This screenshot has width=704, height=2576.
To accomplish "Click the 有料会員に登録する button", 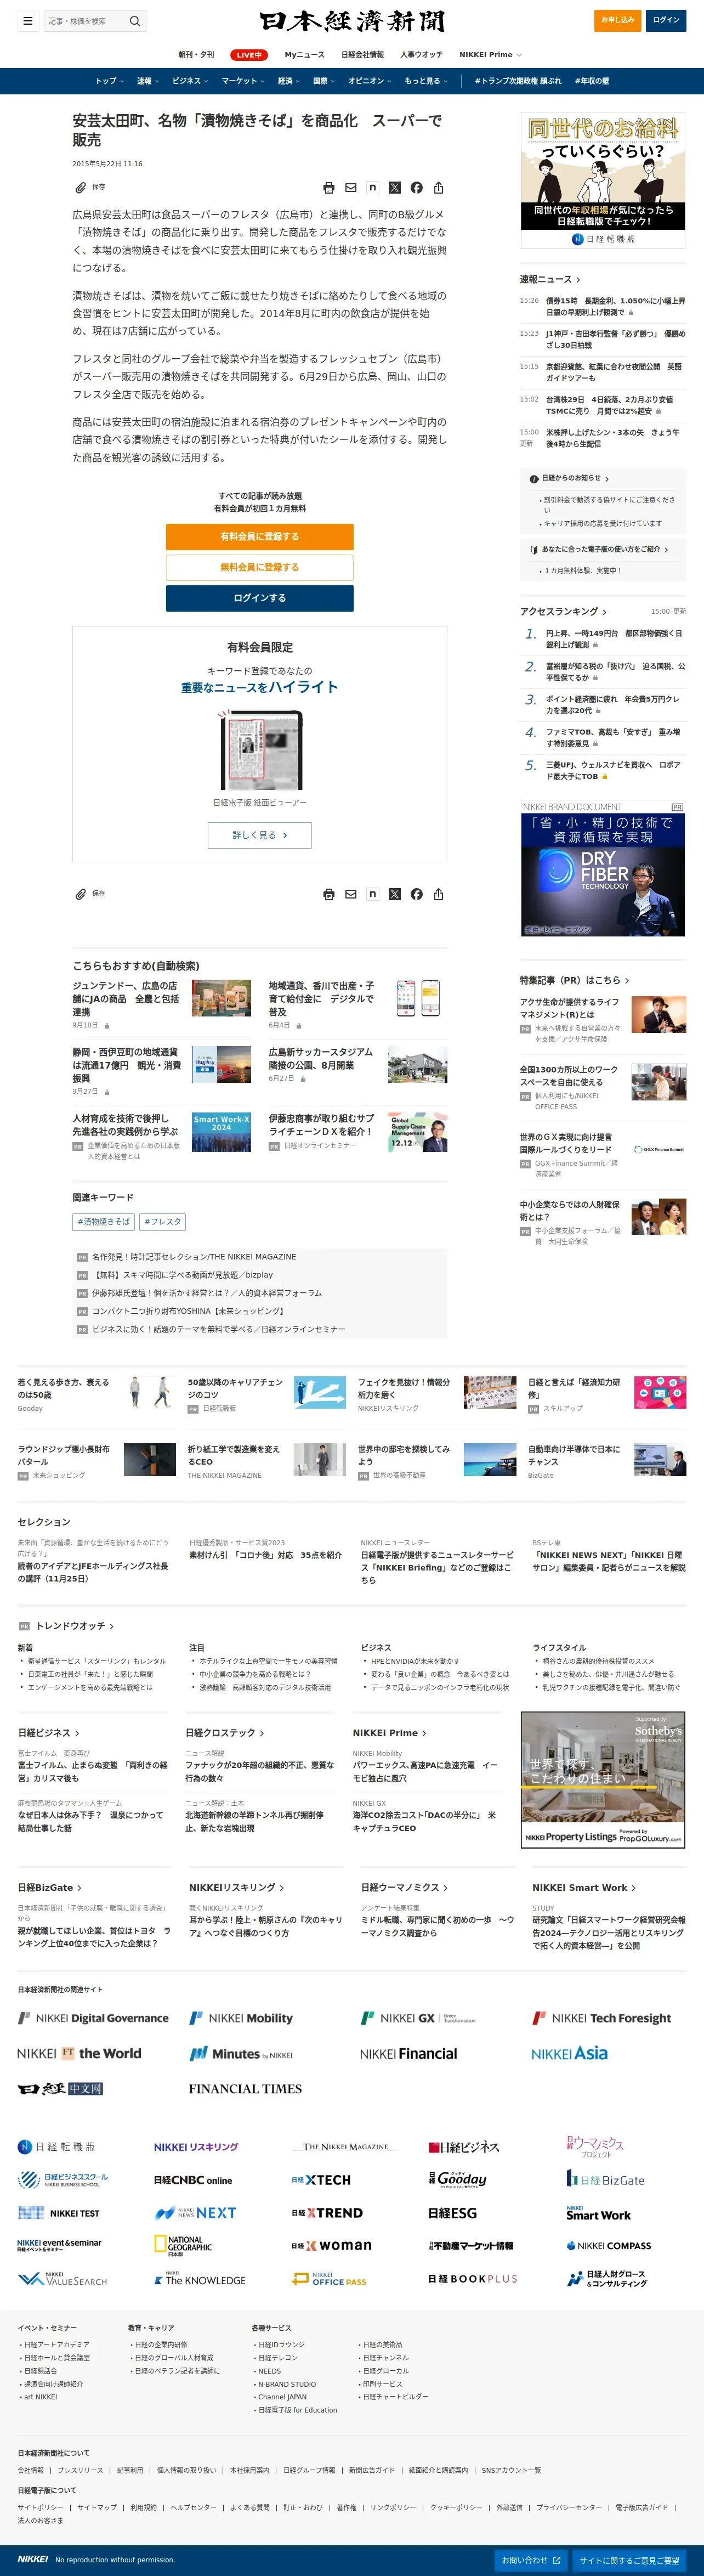I will 260,537.
